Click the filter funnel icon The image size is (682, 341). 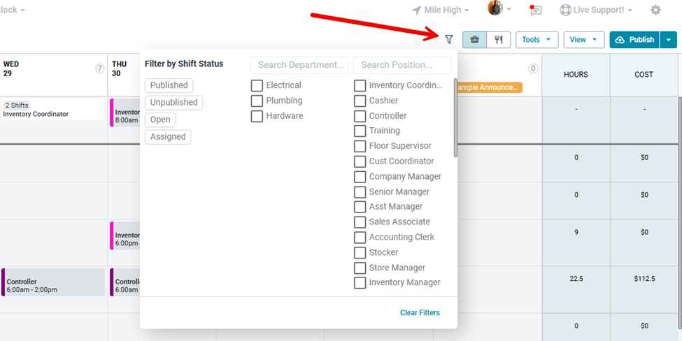(x=449, y=40)
